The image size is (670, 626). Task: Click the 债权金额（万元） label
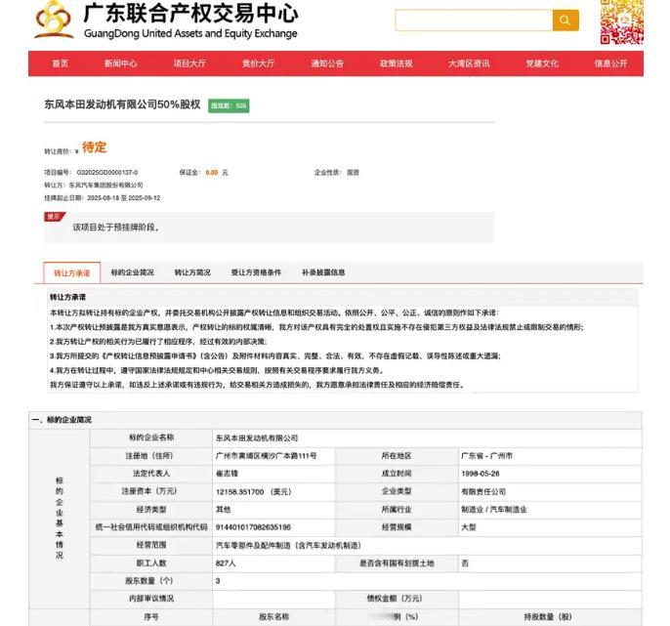coord(395,599)
